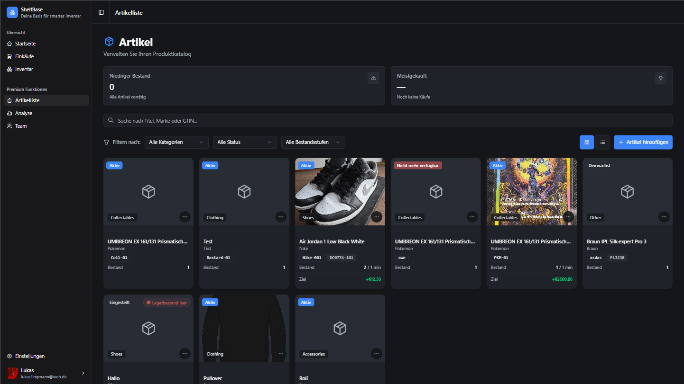Open Inventar via its boxes icon

(10, 69)
